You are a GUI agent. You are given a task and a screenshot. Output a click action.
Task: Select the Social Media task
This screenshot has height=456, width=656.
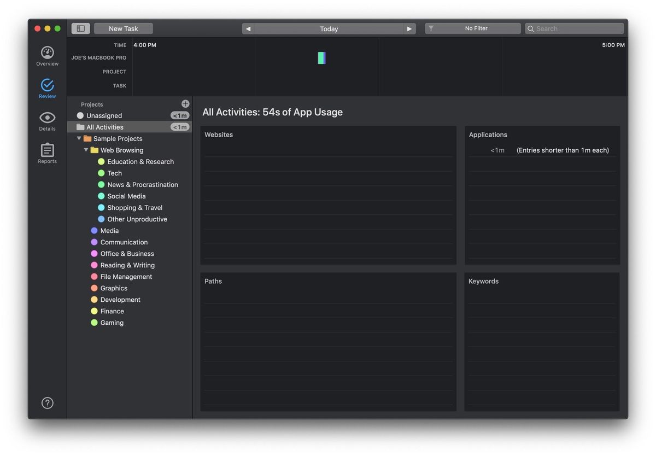[x=126, y=196]
